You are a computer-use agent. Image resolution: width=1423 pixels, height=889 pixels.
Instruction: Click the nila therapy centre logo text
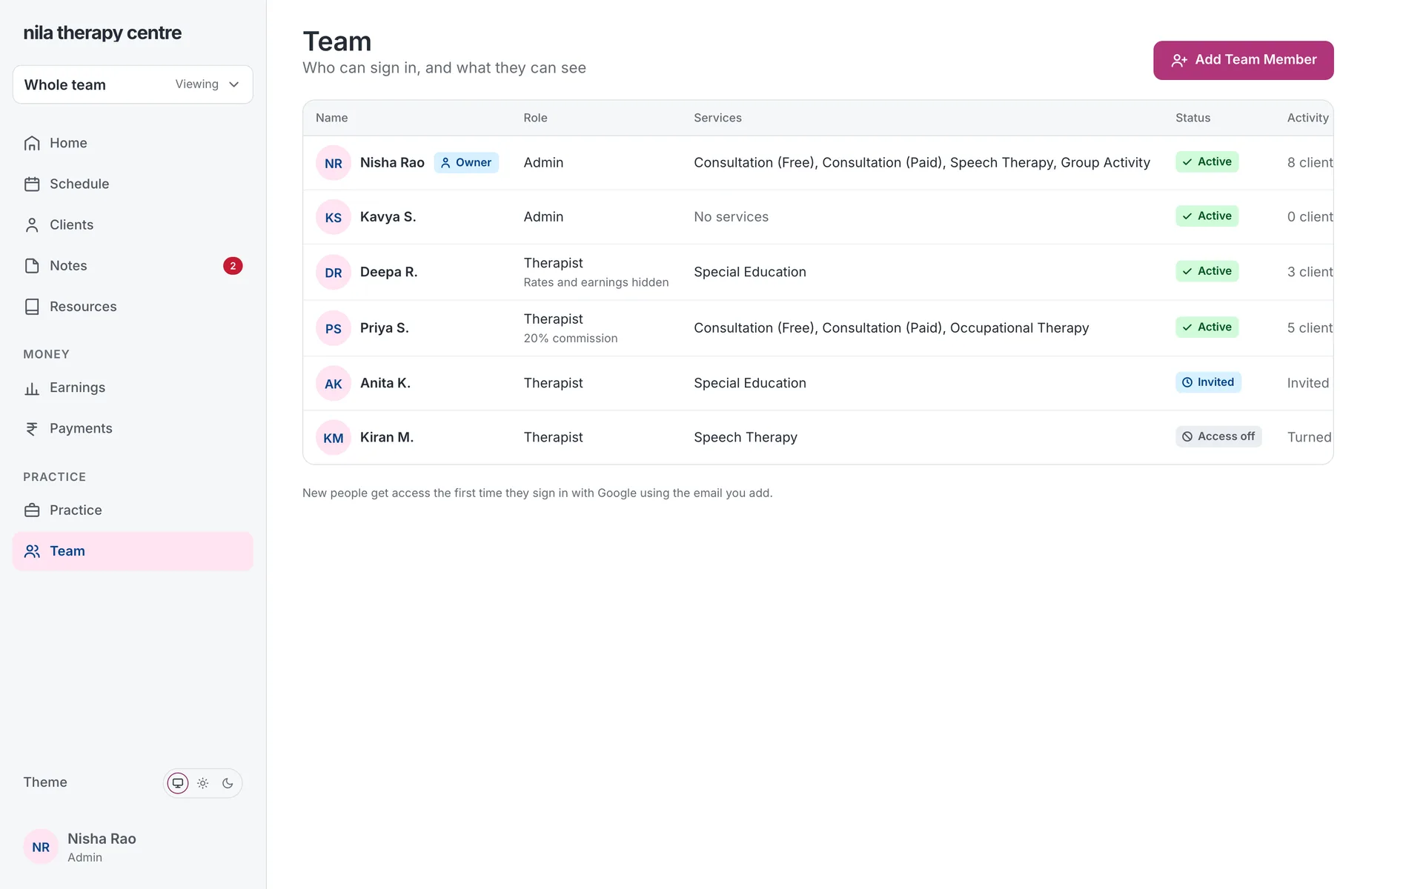tap(102, 33)
